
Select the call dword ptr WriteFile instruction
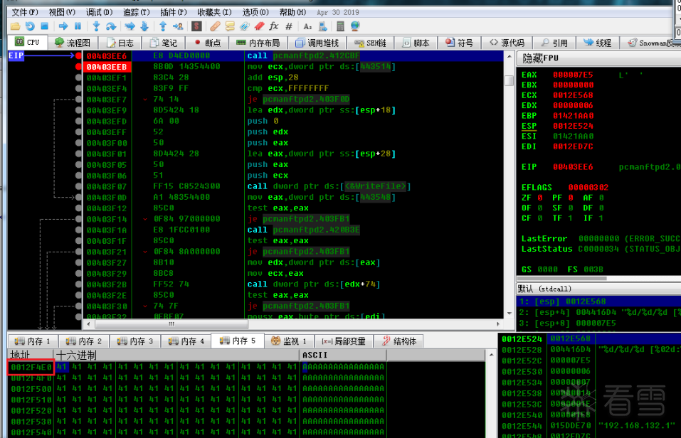[x=328, y=186]
